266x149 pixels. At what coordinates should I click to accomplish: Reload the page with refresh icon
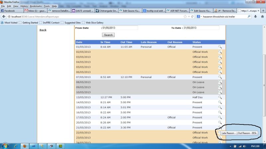pyautogui.click(x=192, y=17)
